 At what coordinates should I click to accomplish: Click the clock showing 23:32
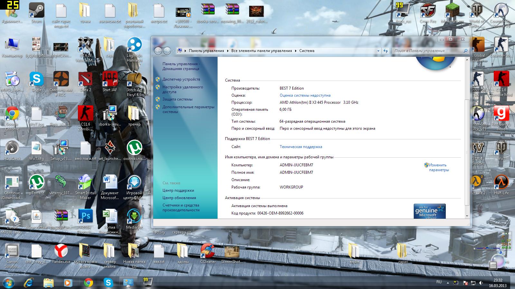(498, 280)
